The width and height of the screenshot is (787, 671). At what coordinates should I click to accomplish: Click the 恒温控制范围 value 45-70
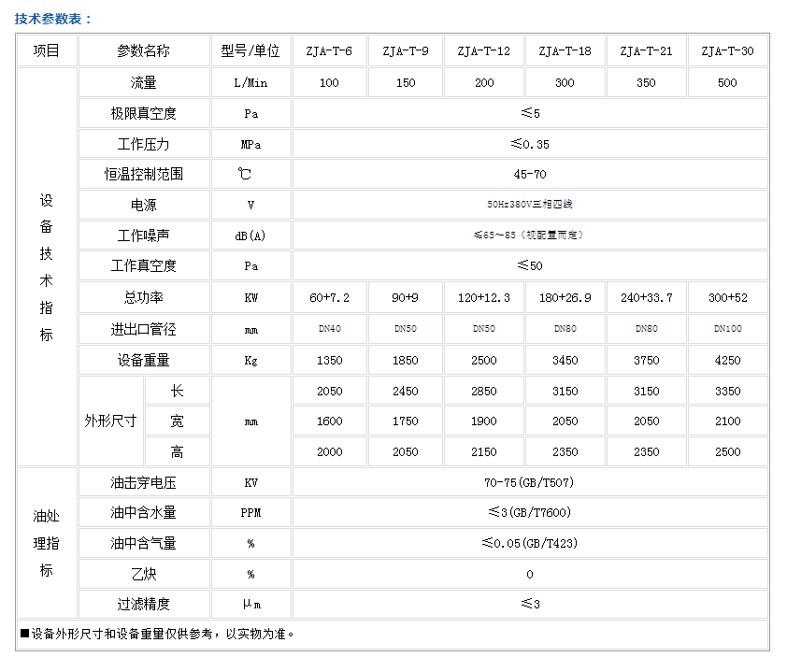click(x=530, y=175)
